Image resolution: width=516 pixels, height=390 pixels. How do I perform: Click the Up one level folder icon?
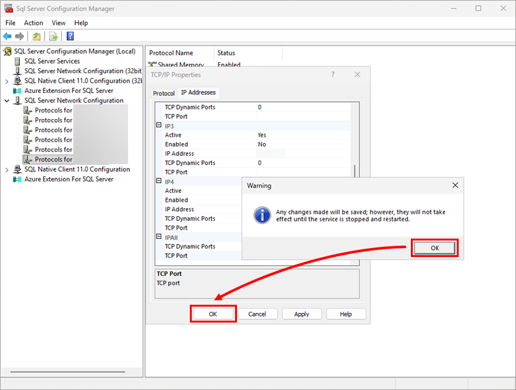(36, 36)
